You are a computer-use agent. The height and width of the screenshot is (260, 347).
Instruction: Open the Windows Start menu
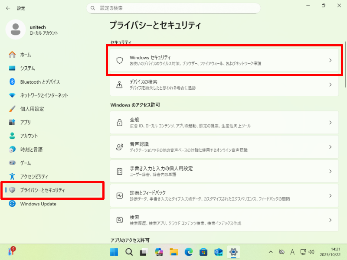(x=114, y=252)
